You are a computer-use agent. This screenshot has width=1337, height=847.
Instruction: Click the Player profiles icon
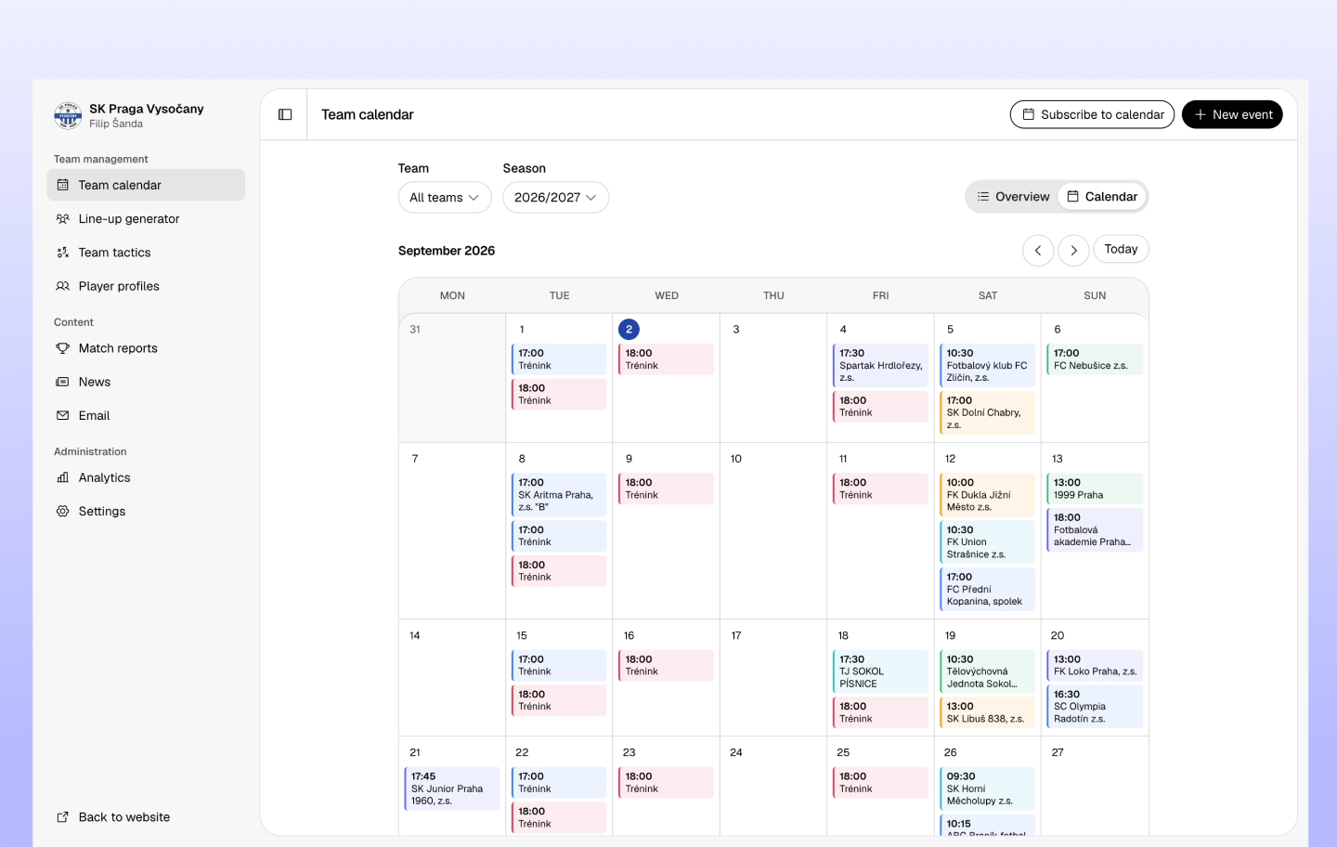pos(62,286)
